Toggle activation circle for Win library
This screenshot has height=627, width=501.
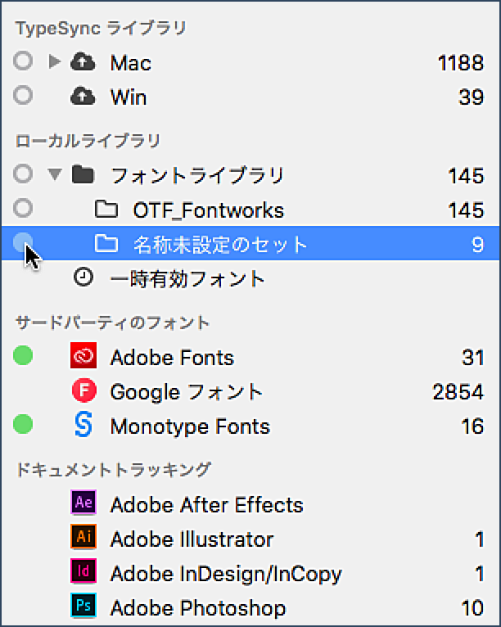23,96
